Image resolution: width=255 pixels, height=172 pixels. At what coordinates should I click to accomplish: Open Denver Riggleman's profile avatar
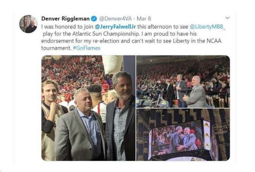point(28,24)
